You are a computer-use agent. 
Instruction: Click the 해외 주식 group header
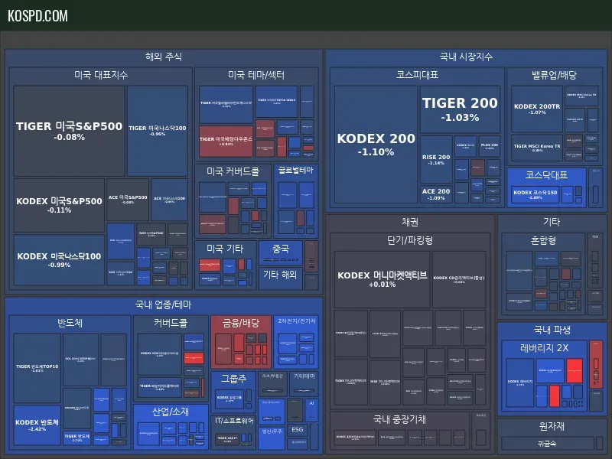(164, 57)
